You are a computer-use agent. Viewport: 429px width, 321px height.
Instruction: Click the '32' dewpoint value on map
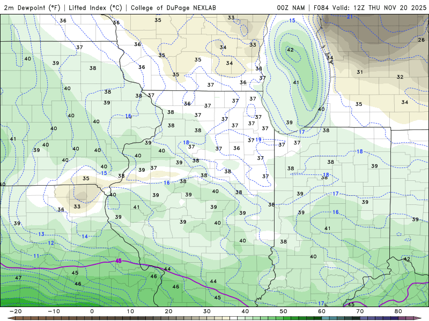[400, 77]
